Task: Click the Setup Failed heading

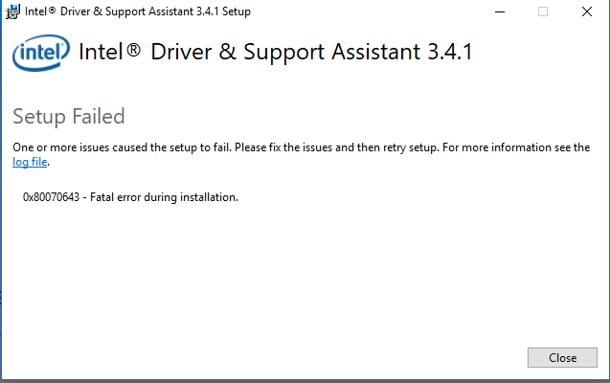Action: 69,116
